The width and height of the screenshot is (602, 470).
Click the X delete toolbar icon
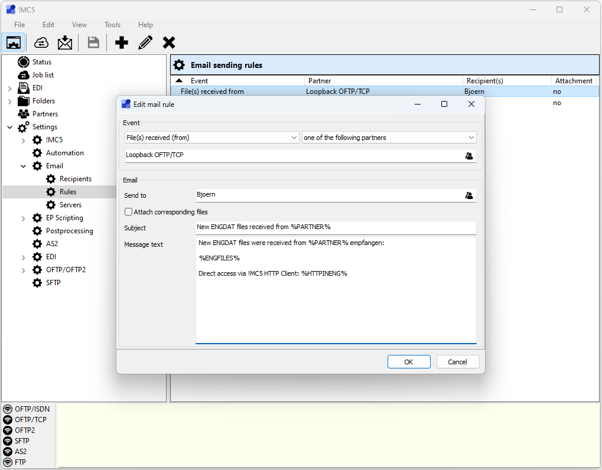tap(169, 42)
